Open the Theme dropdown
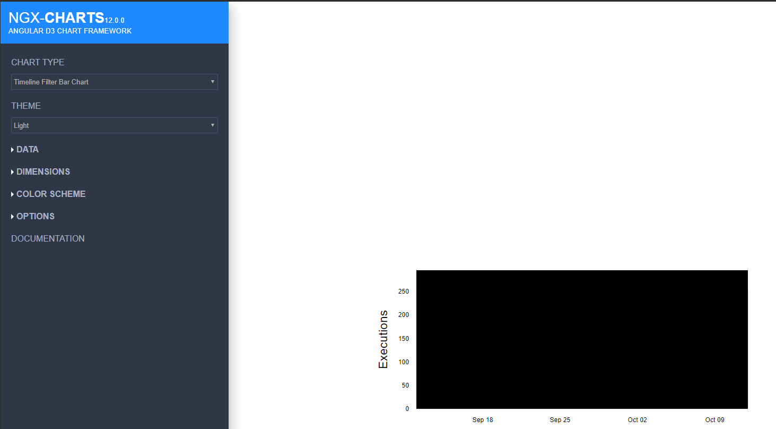Viewport: 776px width, 429px height. [114, 125]
